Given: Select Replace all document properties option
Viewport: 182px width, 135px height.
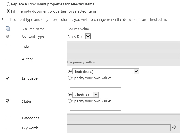Looking at the screenshot, I should pyautogui.click(x=8, y=4).
